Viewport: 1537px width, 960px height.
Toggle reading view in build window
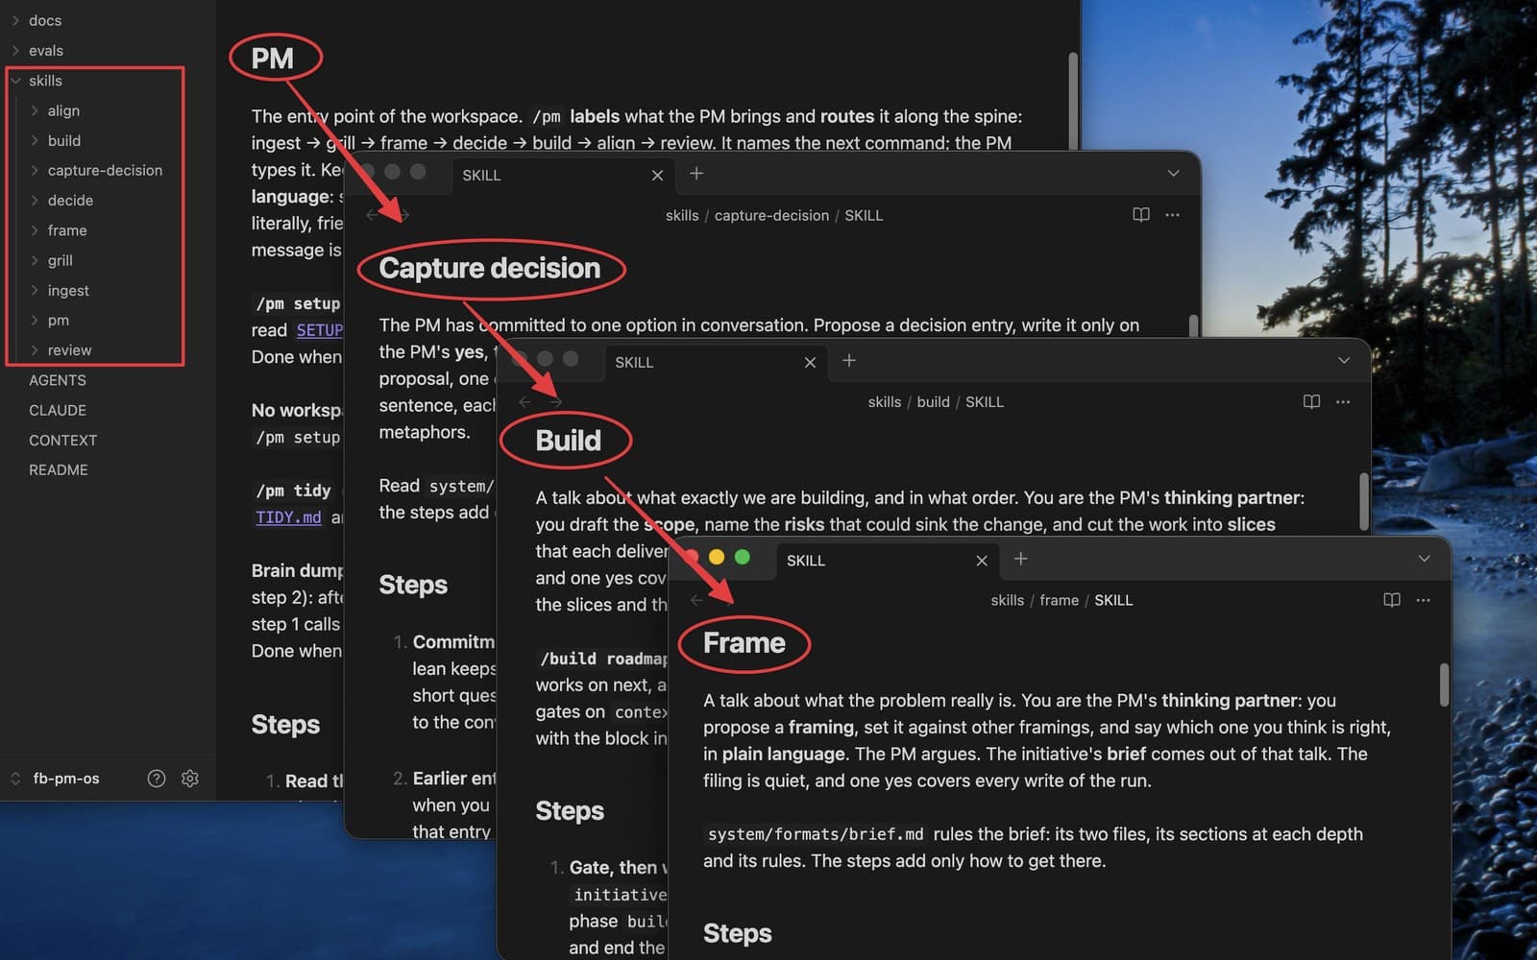pyautogui.click(x=1311, y=401)
